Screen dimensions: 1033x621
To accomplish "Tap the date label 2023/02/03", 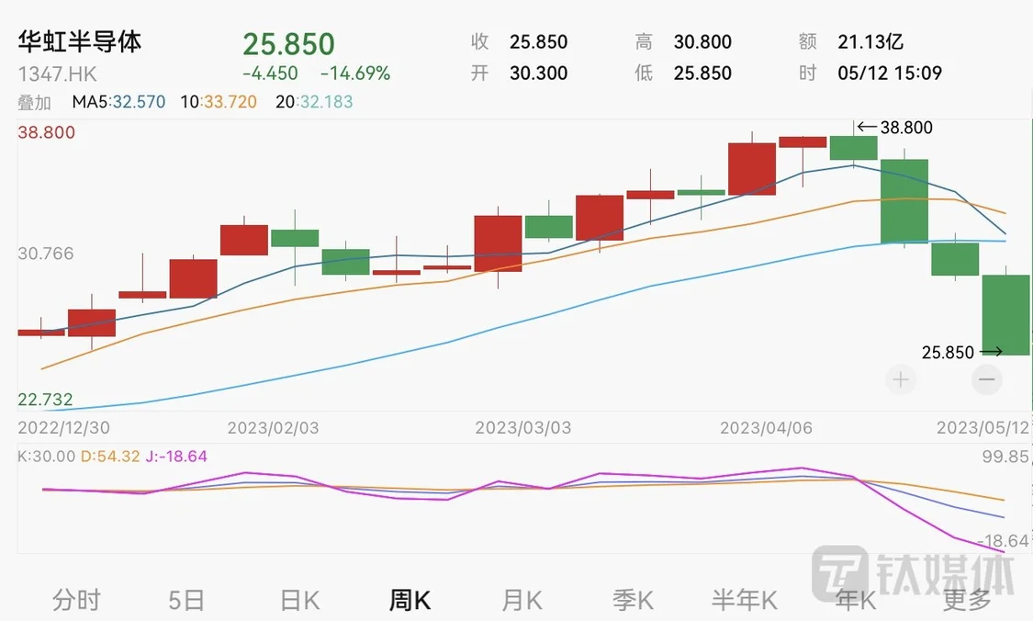I will tap(274, 428).
